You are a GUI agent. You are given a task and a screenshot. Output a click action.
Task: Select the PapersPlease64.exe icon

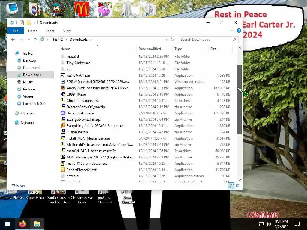(63, 170)
